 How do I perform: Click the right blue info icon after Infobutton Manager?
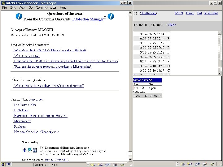coord(111,16)
